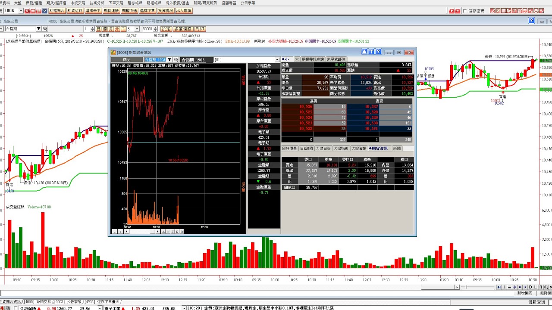
Task: Click the 期權綜合 toolbar button
Action: (56, 10)
